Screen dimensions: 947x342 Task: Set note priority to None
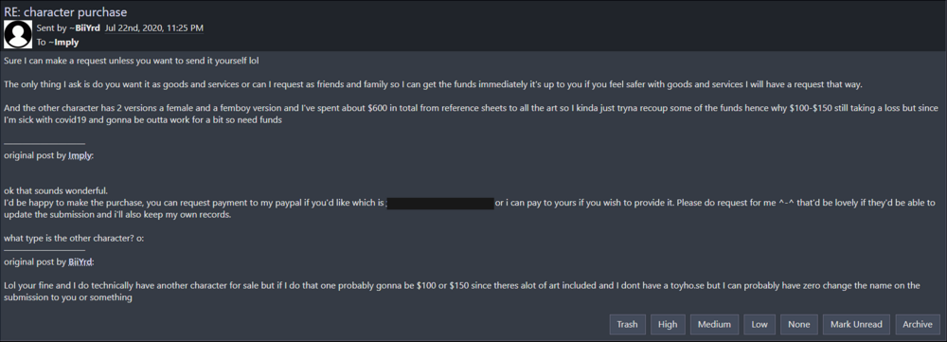(x=798, y=325)
